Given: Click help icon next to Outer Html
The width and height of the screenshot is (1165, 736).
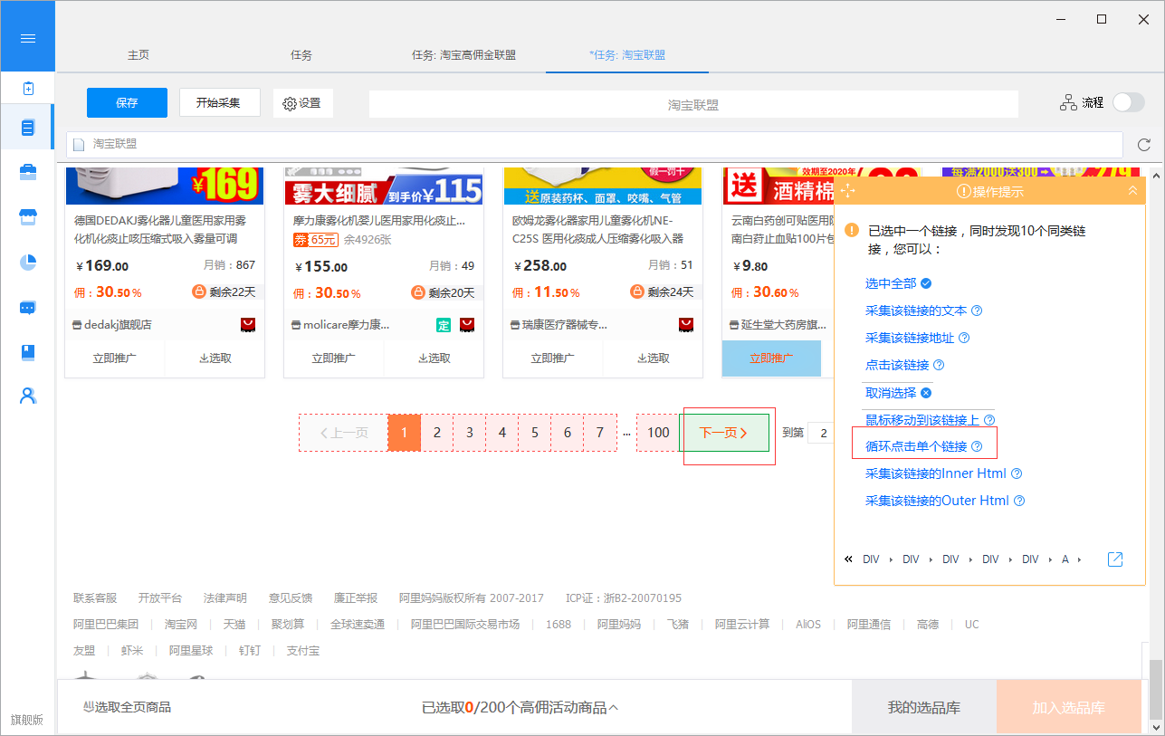Looking at the screenshot, I should click(1019, 501).
